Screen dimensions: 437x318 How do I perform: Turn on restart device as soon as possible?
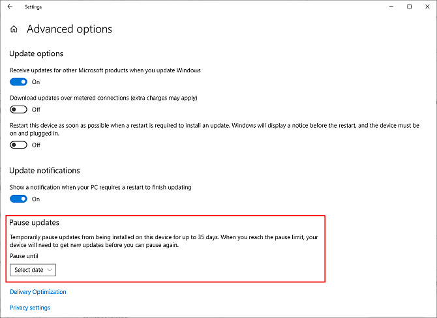[18, 145]
